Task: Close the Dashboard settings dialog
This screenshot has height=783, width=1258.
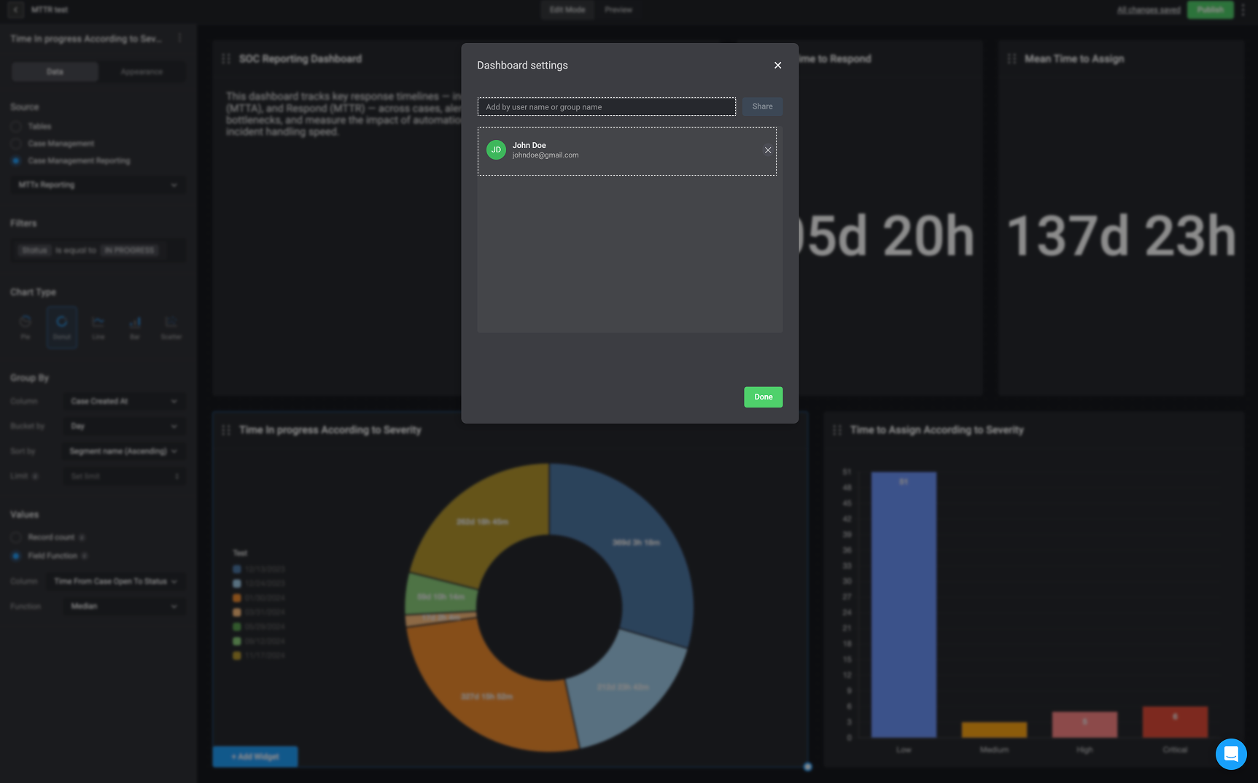Action: coord(777,66)
